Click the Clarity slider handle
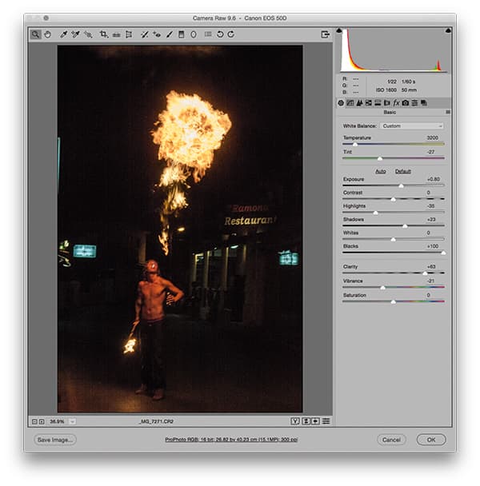The height and width of the screenshot is (486, 480). point(425,273)
